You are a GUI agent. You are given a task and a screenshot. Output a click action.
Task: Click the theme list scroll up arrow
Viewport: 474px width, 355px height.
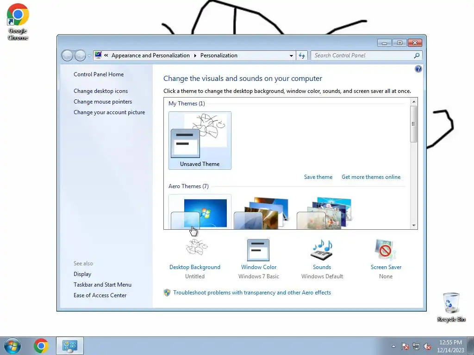pyautogui.click(x=414, y=102)
